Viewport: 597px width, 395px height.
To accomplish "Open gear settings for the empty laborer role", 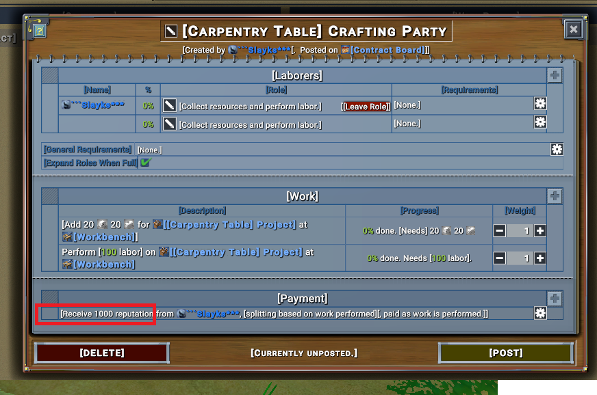I will pos(540,122).
